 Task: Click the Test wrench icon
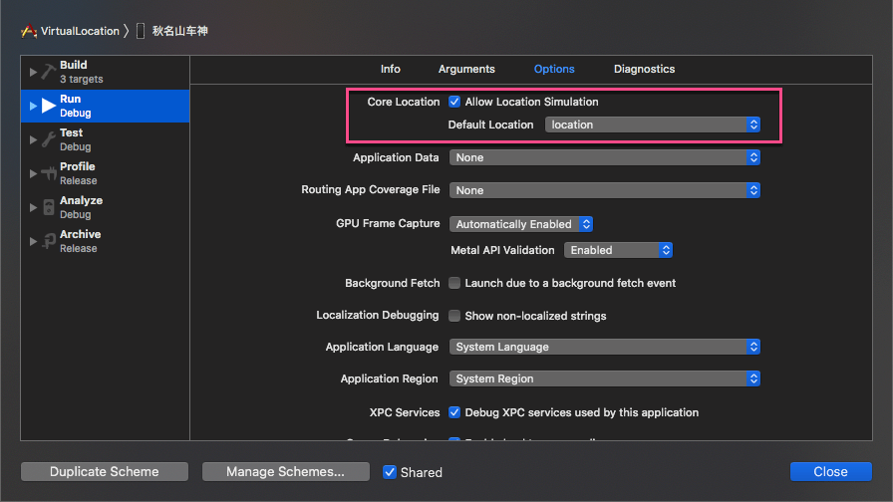48,139
